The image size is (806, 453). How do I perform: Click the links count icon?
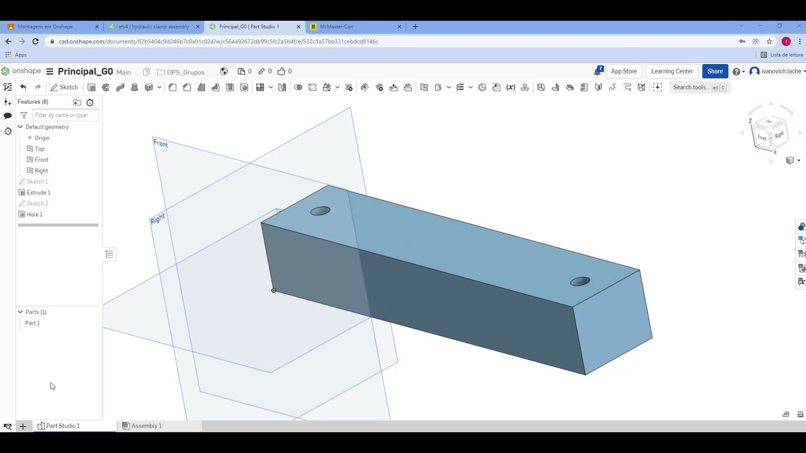(261, 71)
